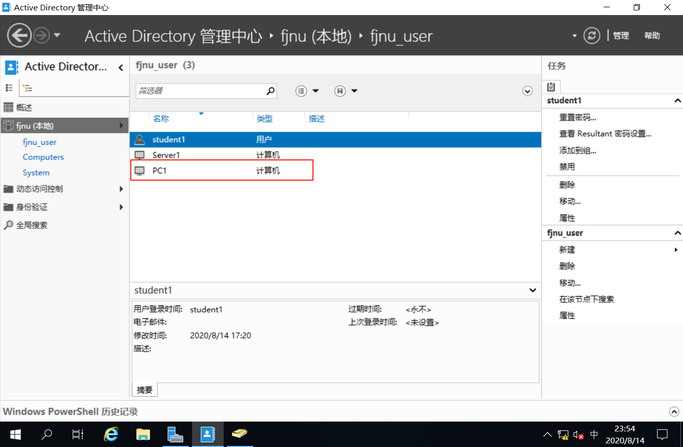Open the 帮助 menu

point(652,35)
